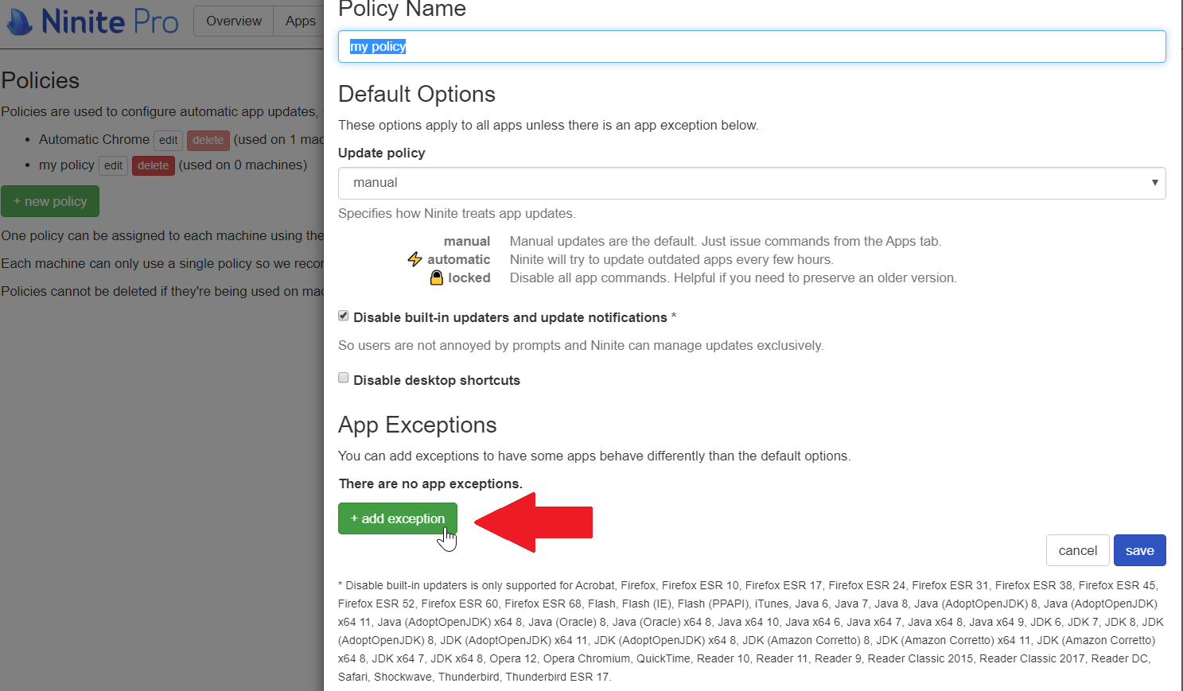Delete the my policy entry
This screenshot has width=1183, height=691.
coord(154,165)
